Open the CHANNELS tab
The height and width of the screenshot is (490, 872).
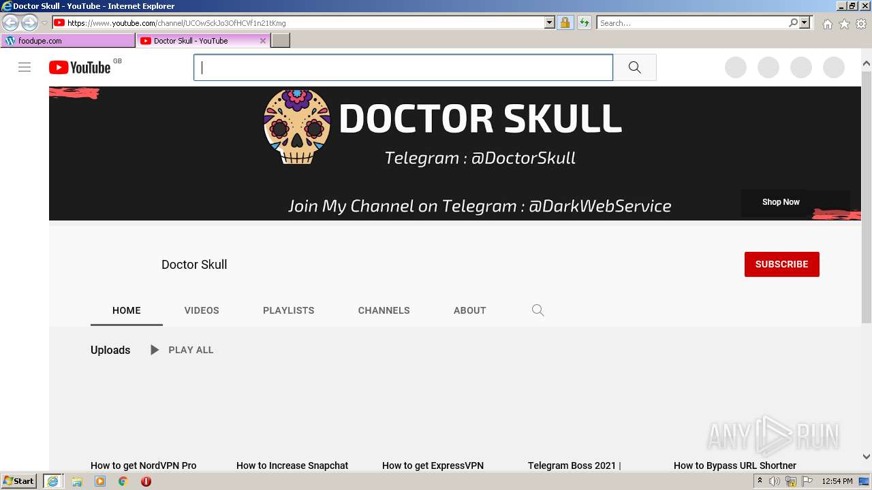pyautogui.click(x=384, y=310)
